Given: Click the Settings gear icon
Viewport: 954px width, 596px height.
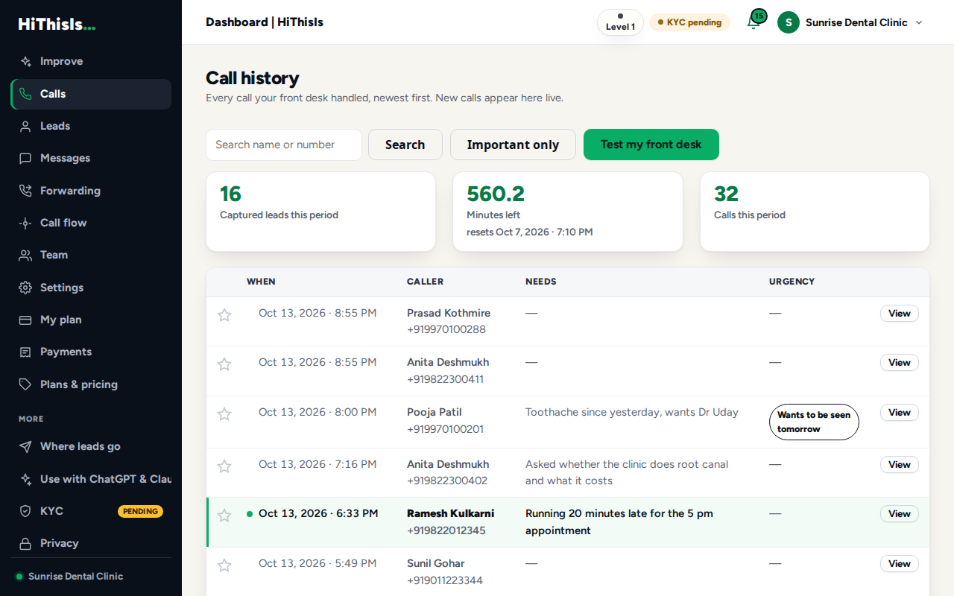Looking at the screenshot, I should [25, 288].
